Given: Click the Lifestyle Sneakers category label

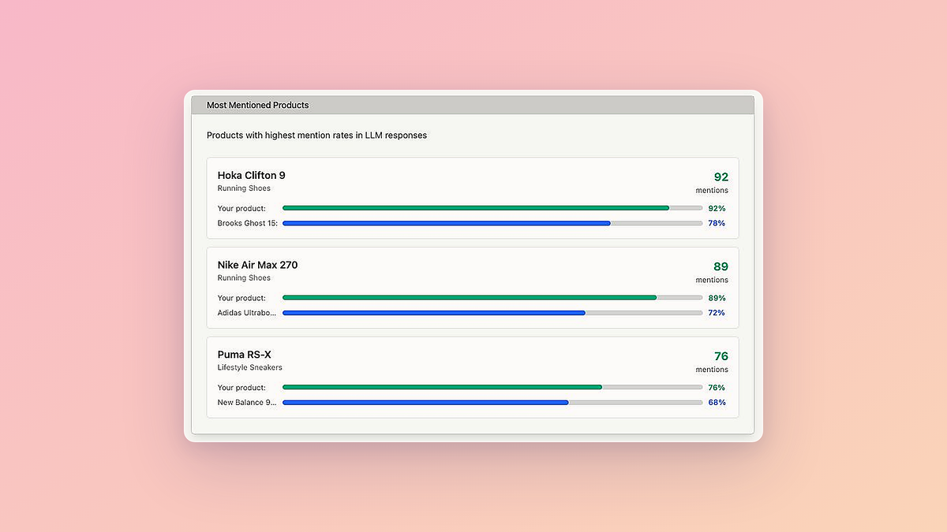Looking at the screenshot, I should click(250, 368).
